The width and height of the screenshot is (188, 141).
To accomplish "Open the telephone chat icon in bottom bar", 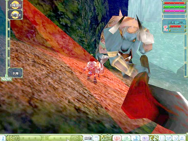I will point(175,138).
